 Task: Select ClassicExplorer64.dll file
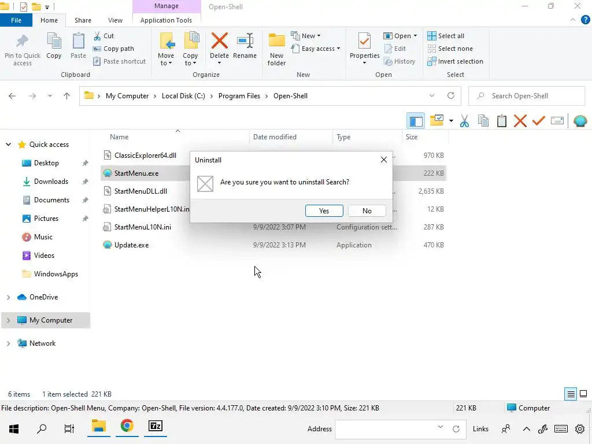point(145,155)
